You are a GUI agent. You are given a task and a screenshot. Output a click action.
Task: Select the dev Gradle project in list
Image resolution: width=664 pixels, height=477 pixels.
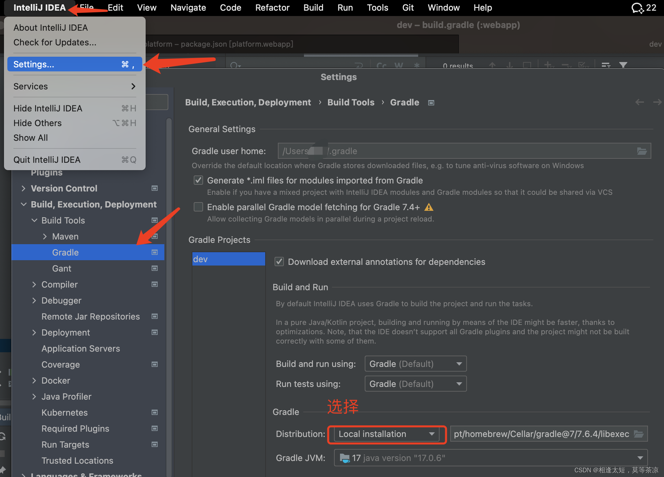tap(229, 259)
